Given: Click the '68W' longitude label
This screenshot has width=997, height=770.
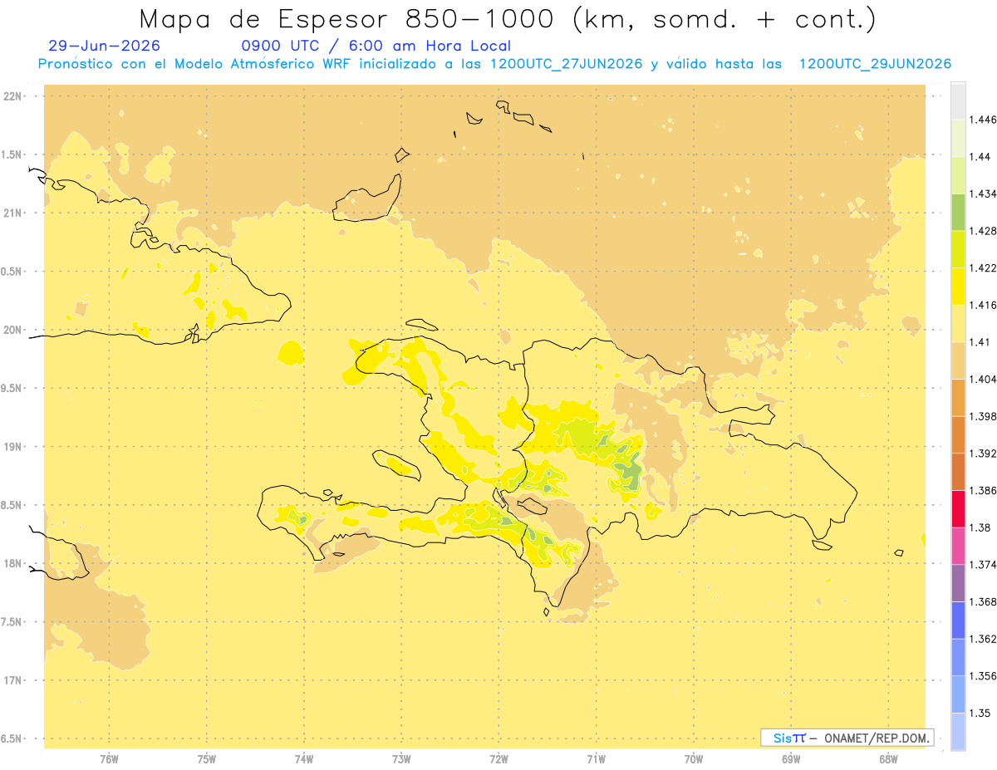Looking at the screenshot, I should [888, 759].
